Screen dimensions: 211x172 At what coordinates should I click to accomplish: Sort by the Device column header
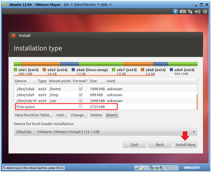pos(26,81)
